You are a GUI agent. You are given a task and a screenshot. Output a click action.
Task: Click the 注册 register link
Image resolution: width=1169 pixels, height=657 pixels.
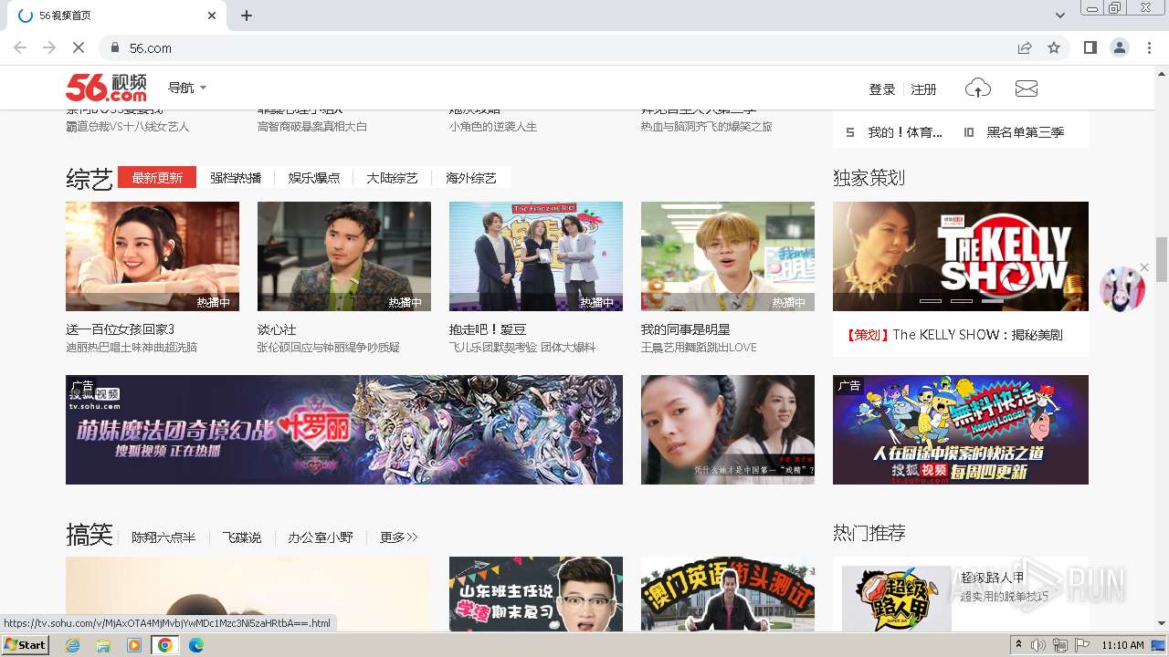pos(923,89)
